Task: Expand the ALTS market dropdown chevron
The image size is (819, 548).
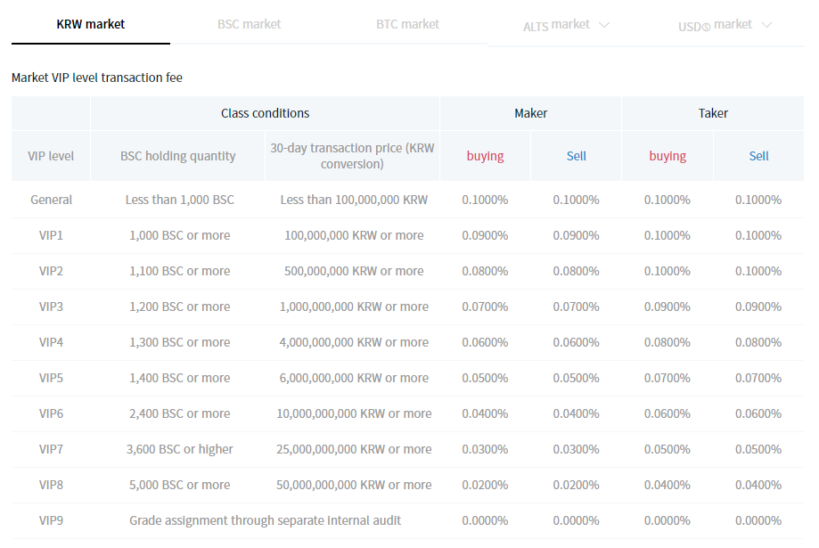Action: 604,25
